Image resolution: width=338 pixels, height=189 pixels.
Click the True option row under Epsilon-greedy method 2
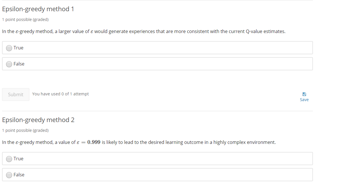pos(86,159)
